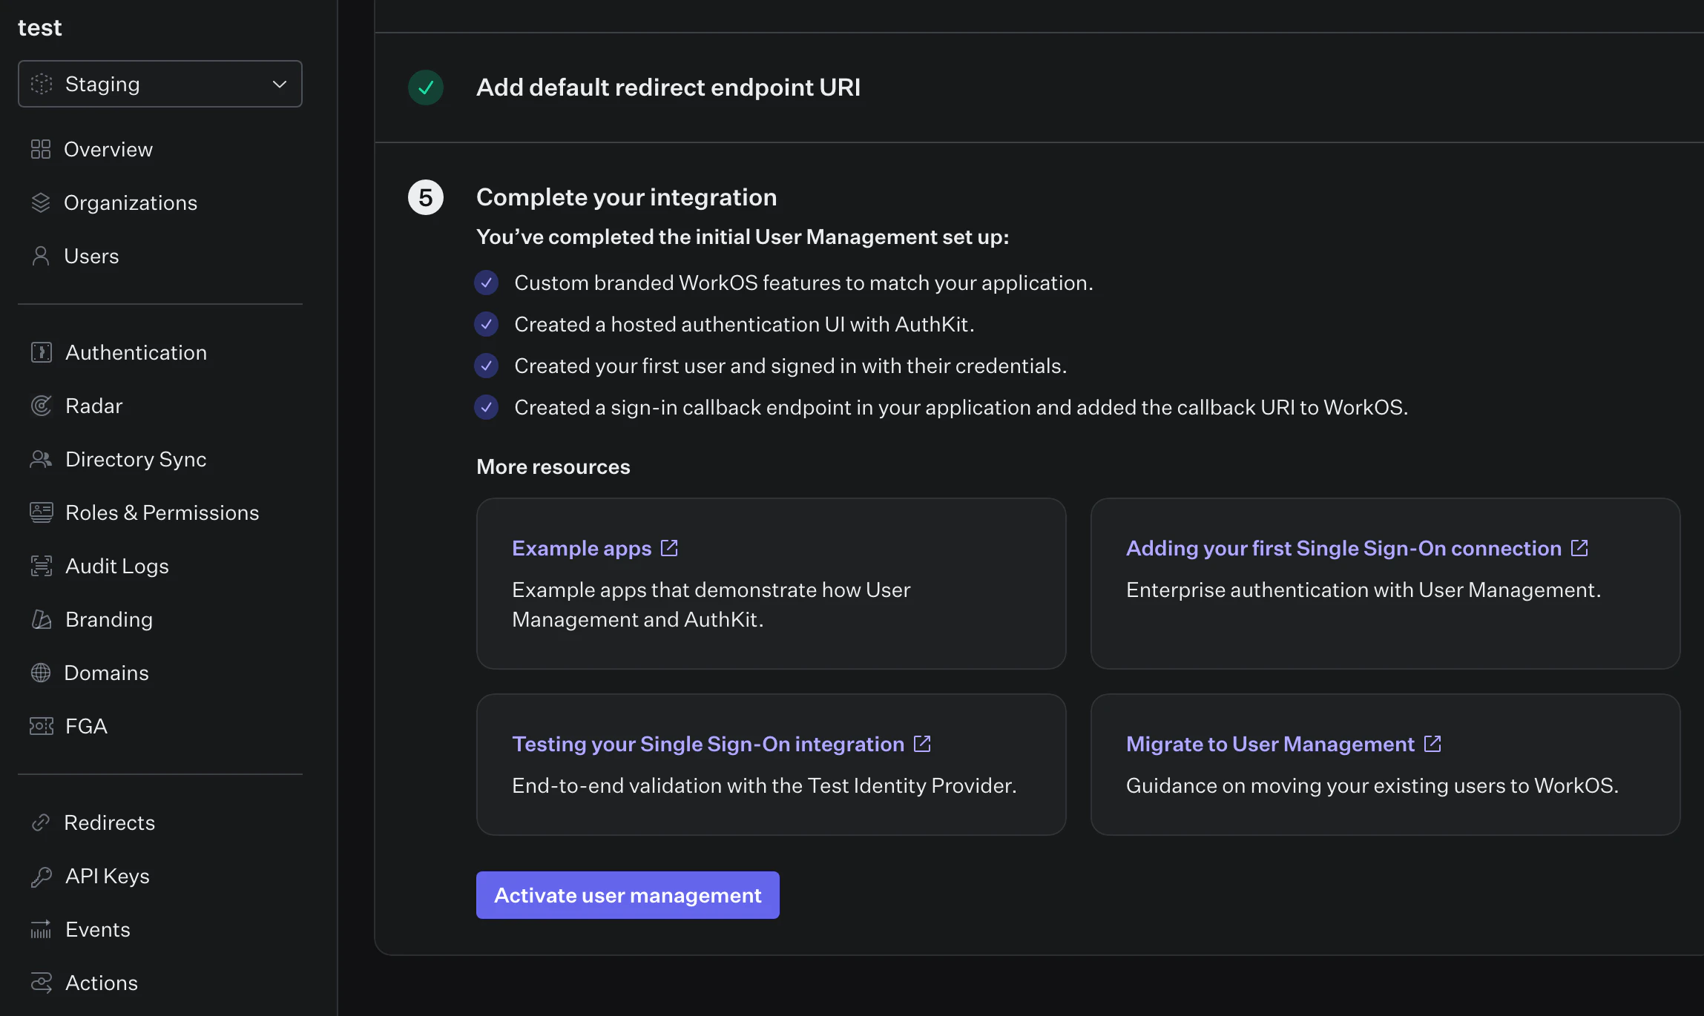The width and height of the screenshot is (1704, 1016).
Task: Click the Authentication sidebar icon
Action: click(42, 352)
